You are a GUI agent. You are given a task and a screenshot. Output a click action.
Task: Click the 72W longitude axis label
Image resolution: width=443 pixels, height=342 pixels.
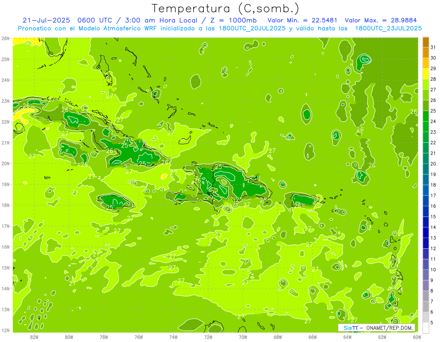pyautogui.click(x=208, y=337)
